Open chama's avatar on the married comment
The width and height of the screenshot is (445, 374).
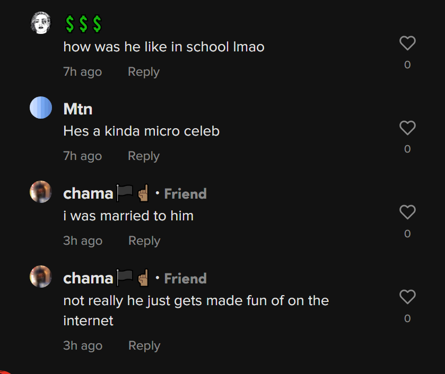point(41,192)
